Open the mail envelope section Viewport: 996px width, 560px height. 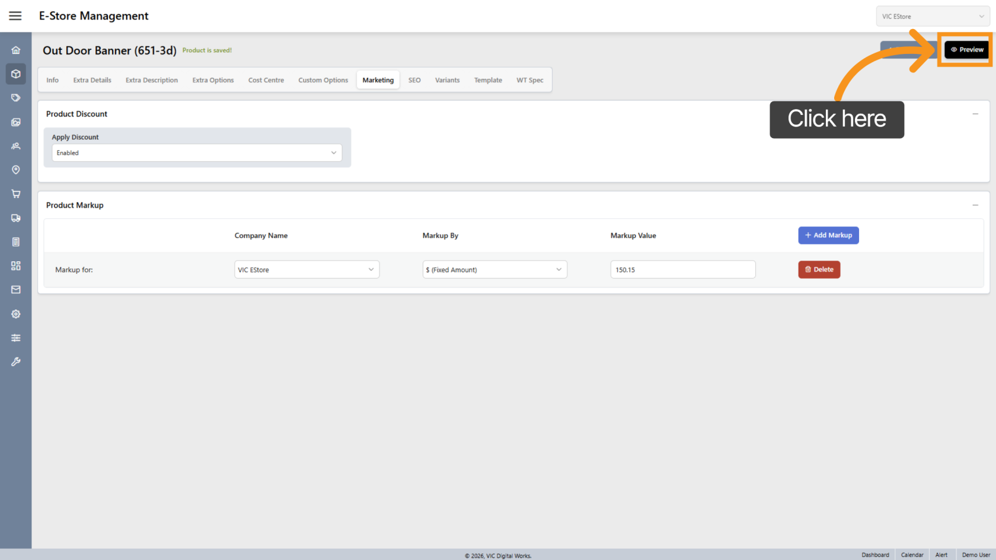pos(16,290)
